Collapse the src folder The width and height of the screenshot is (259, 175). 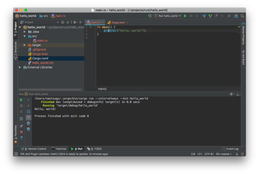pyautogui.click(x=25, y=36)
